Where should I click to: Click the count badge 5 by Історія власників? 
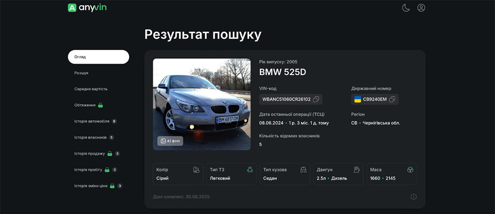[111, 137]
